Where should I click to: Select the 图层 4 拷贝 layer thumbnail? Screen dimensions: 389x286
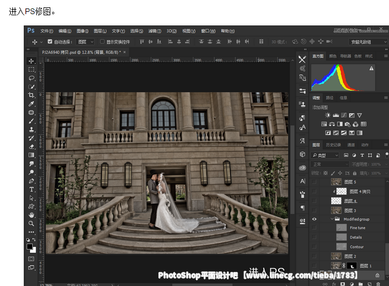342,191
